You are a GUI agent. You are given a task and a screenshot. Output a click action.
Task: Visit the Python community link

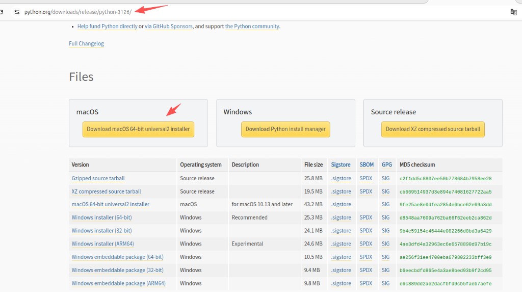(x=252, y=27)
